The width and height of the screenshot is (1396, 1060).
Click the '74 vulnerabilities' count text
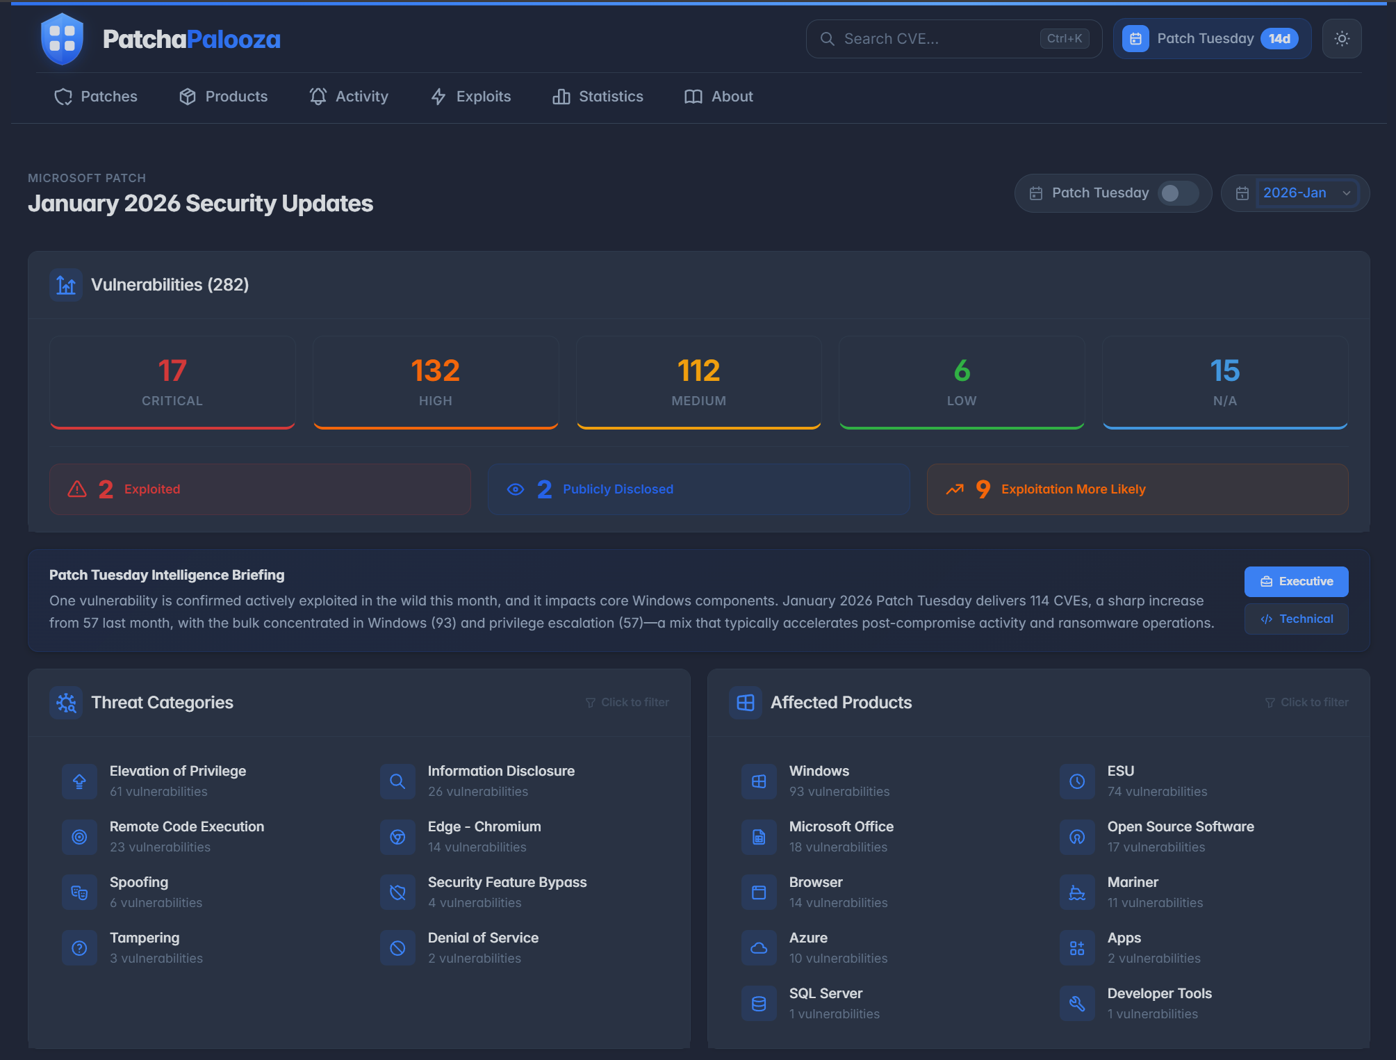[1158, 792]
